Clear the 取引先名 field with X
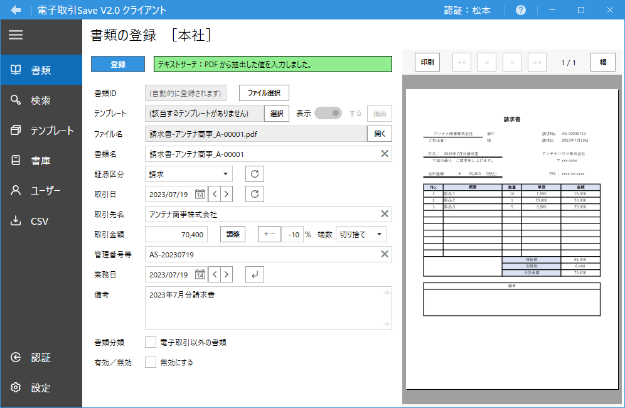The image size is (625, 408). click(385, 214)
